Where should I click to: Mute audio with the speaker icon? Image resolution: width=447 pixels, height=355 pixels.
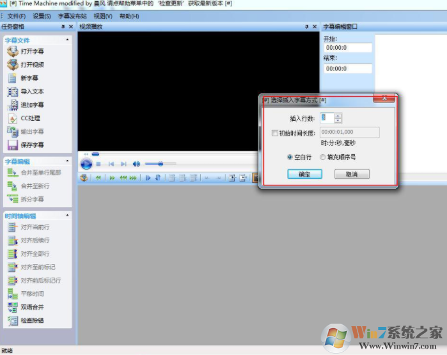[136, 164]
